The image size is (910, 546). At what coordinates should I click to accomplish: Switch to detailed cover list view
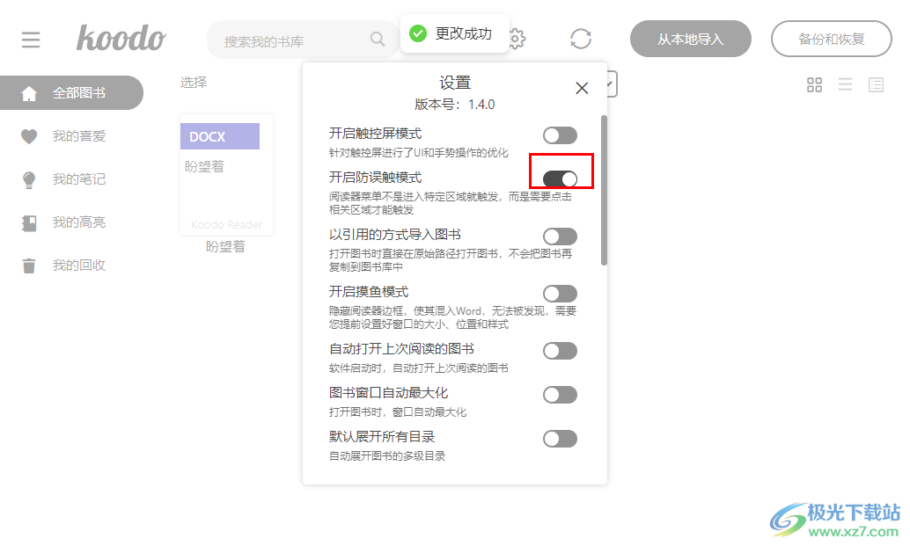point(876,85)
